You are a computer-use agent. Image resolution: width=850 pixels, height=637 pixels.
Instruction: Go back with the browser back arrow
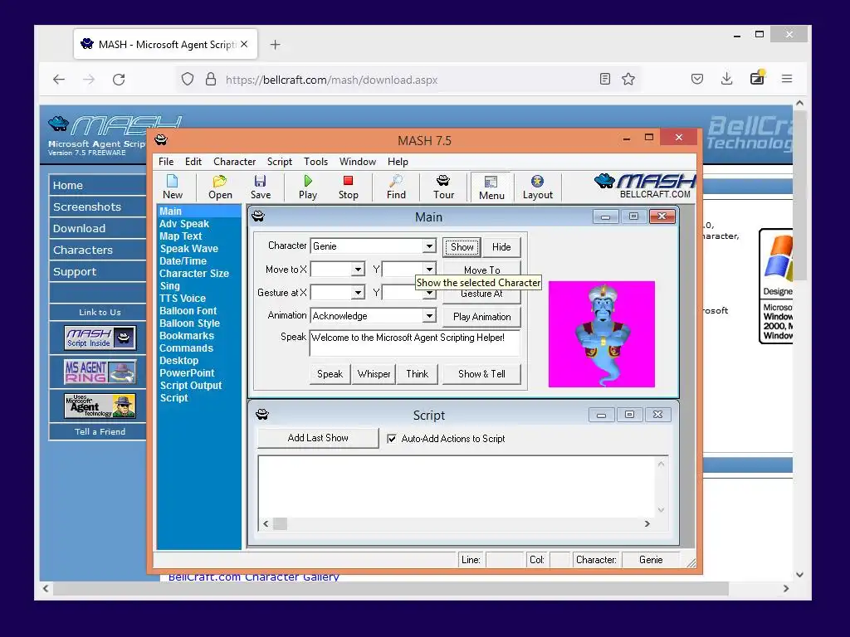59,80
